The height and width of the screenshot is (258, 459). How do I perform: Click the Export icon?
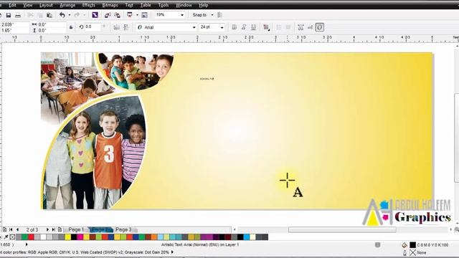click(x=118, y=15)
